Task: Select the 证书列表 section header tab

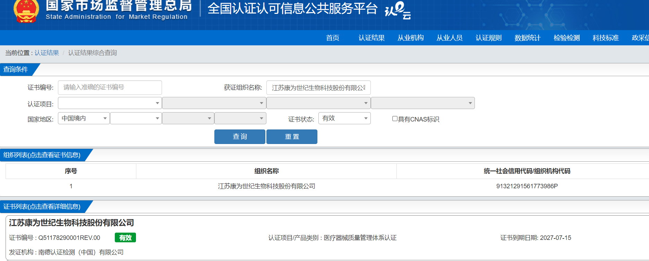Action: tap(42, 207)
